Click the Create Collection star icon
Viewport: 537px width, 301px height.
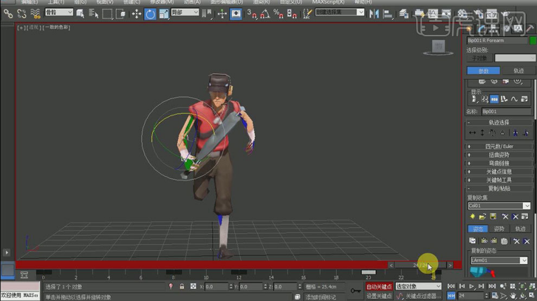pos(473,216)
